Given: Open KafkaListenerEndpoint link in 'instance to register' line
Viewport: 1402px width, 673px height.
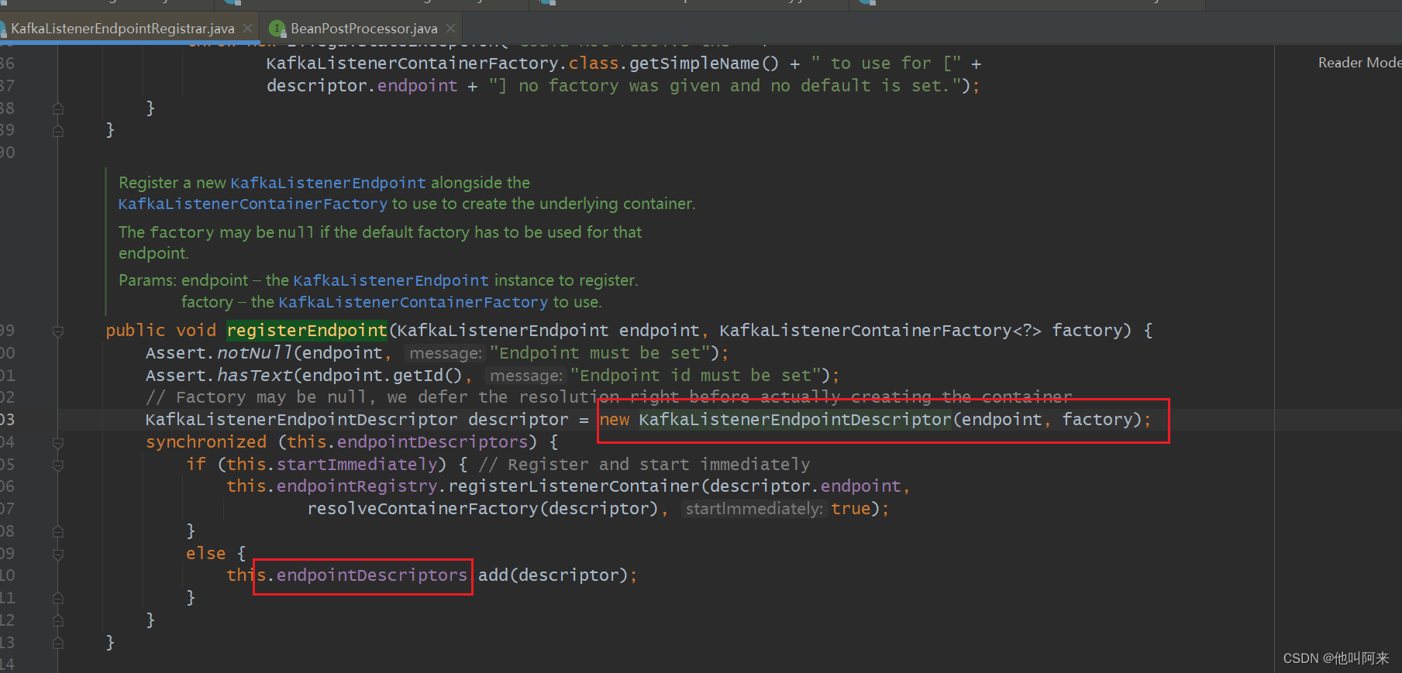Looking at the screenshot, I should coord(391,280).
